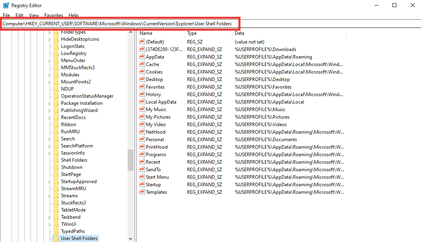Expand the SearchPlatform key
The image size is (421, 242).
[x=50, y=146]
